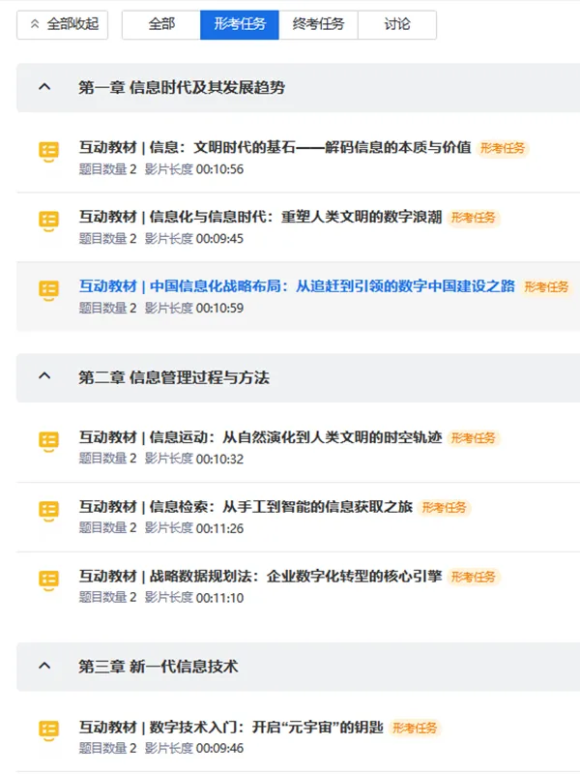Go to the 讨论 tab

coord(396,24)
